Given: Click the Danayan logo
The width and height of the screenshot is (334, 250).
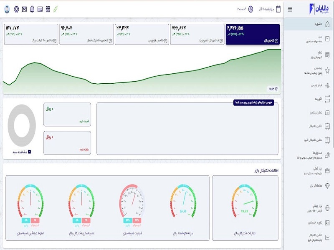Looking at the screenshot, I should click(319, 9).
